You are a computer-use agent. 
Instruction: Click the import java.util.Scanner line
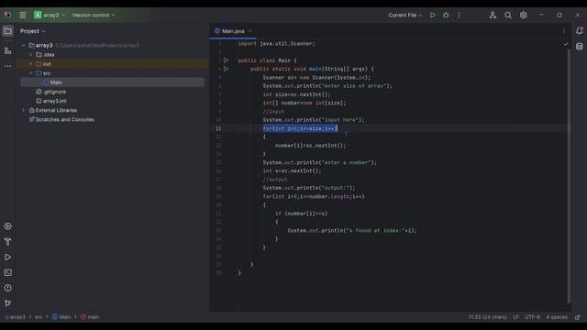(277, 44)
